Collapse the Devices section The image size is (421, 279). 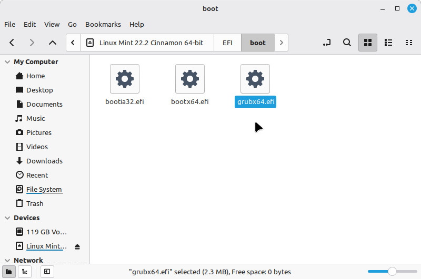point(7,218)
